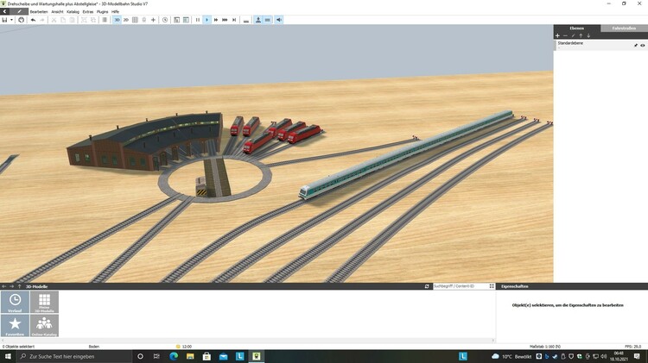
Task: Open the Katalog menu
Action: (x=73, y=11)
